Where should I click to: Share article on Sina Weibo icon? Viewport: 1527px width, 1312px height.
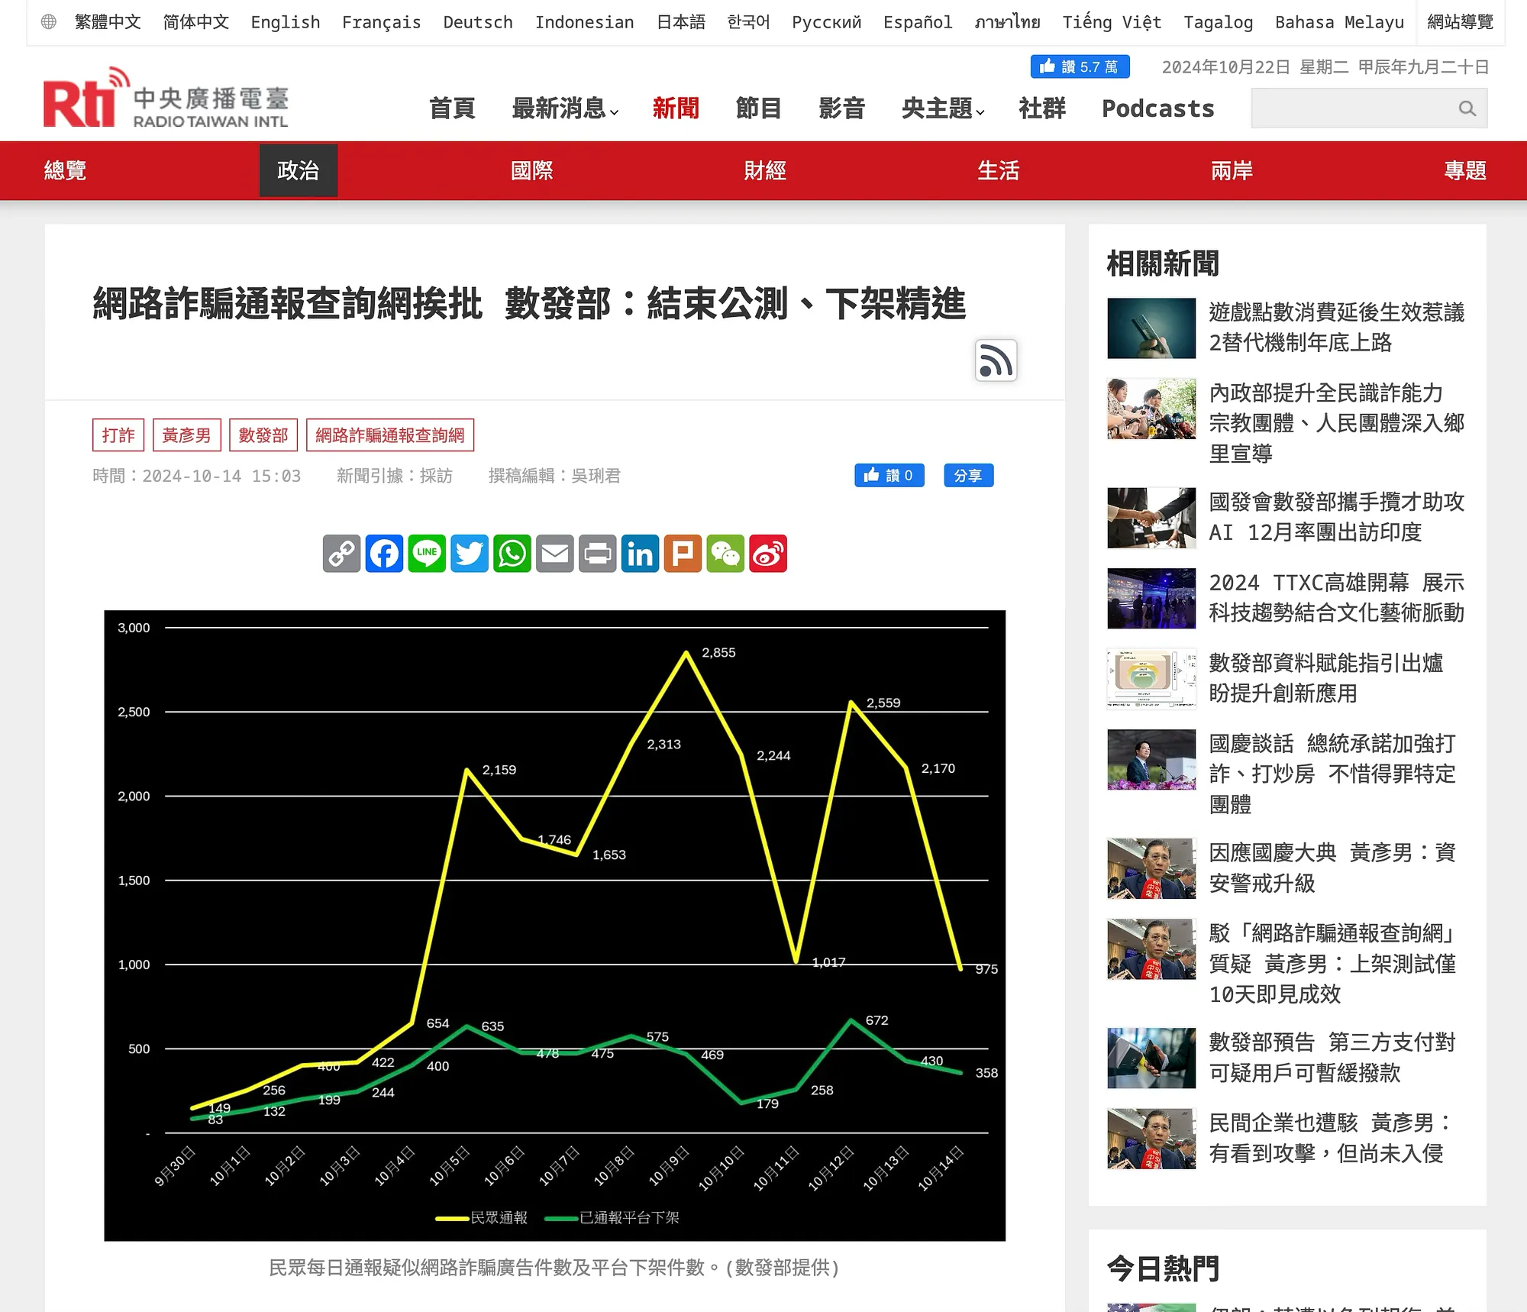coord(768,554)
